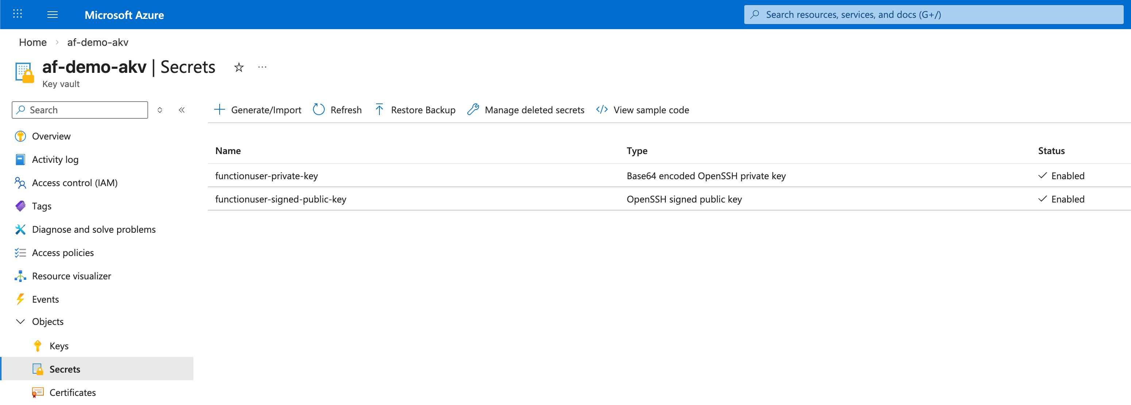This screenshot has height=405, width=1131.
Task: Open the ellipsis more options menu
Action: [x=262, y=67]
